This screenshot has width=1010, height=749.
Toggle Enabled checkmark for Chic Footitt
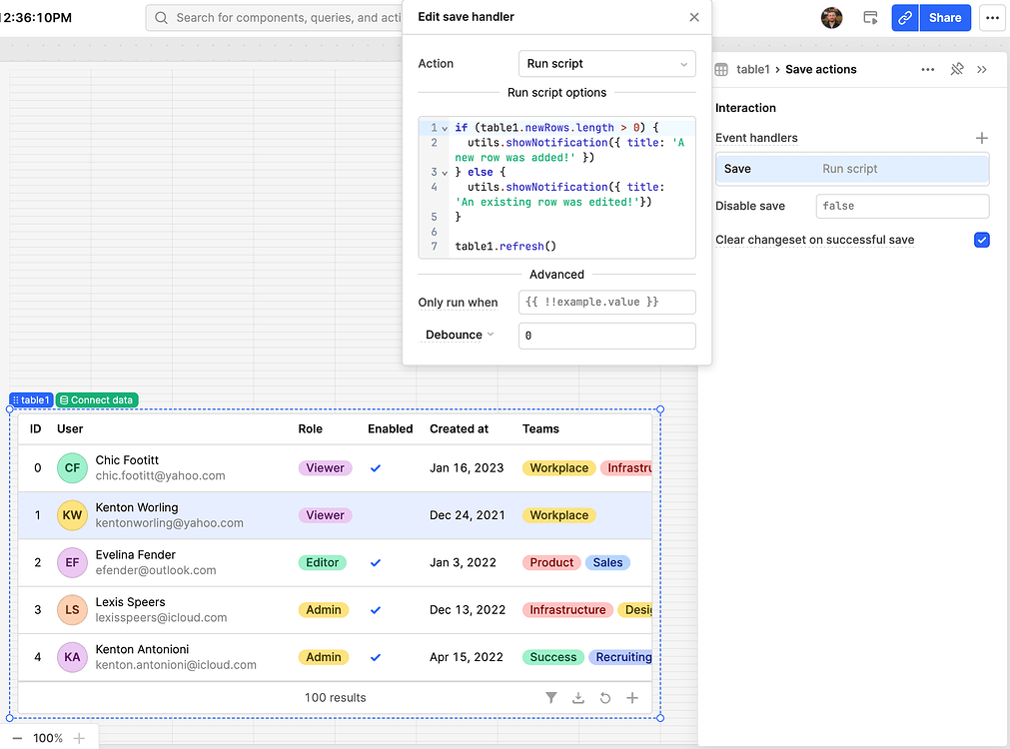tap(376, 468)
